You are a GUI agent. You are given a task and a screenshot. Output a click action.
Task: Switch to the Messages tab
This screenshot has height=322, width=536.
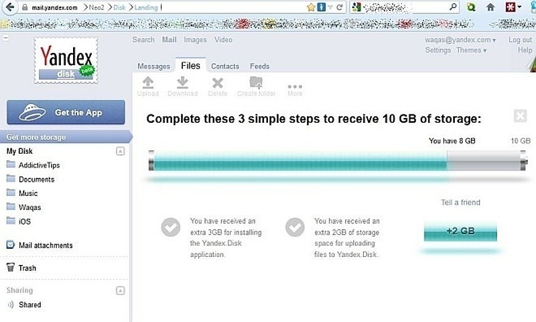(x=154, y=66)
